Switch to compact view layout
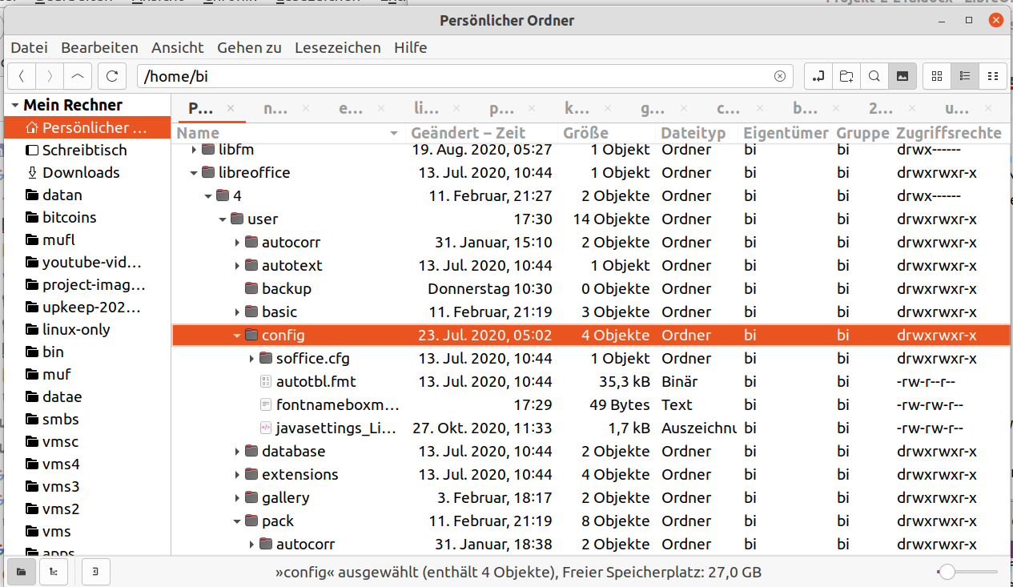This screenshot has width=1013, height=587. click(x=993, y=76)
